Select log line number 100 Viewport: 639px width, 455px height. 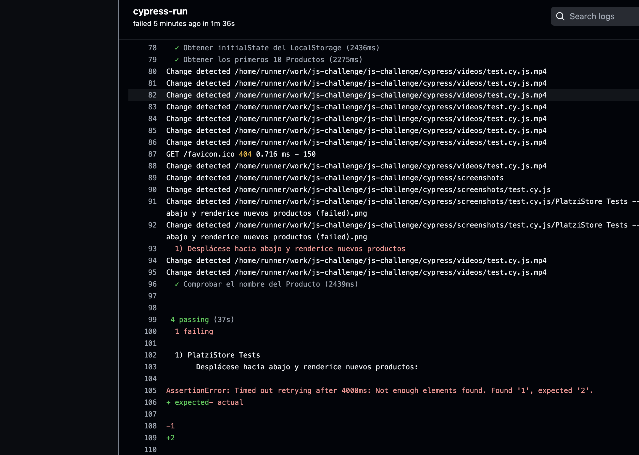(x=150, y=331)
